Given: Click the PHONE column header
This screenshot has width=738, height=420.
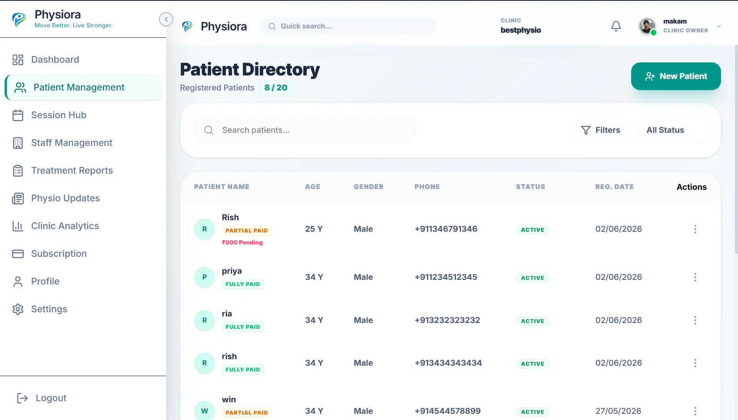Looking at the screenshot, I should coord(427,187).
